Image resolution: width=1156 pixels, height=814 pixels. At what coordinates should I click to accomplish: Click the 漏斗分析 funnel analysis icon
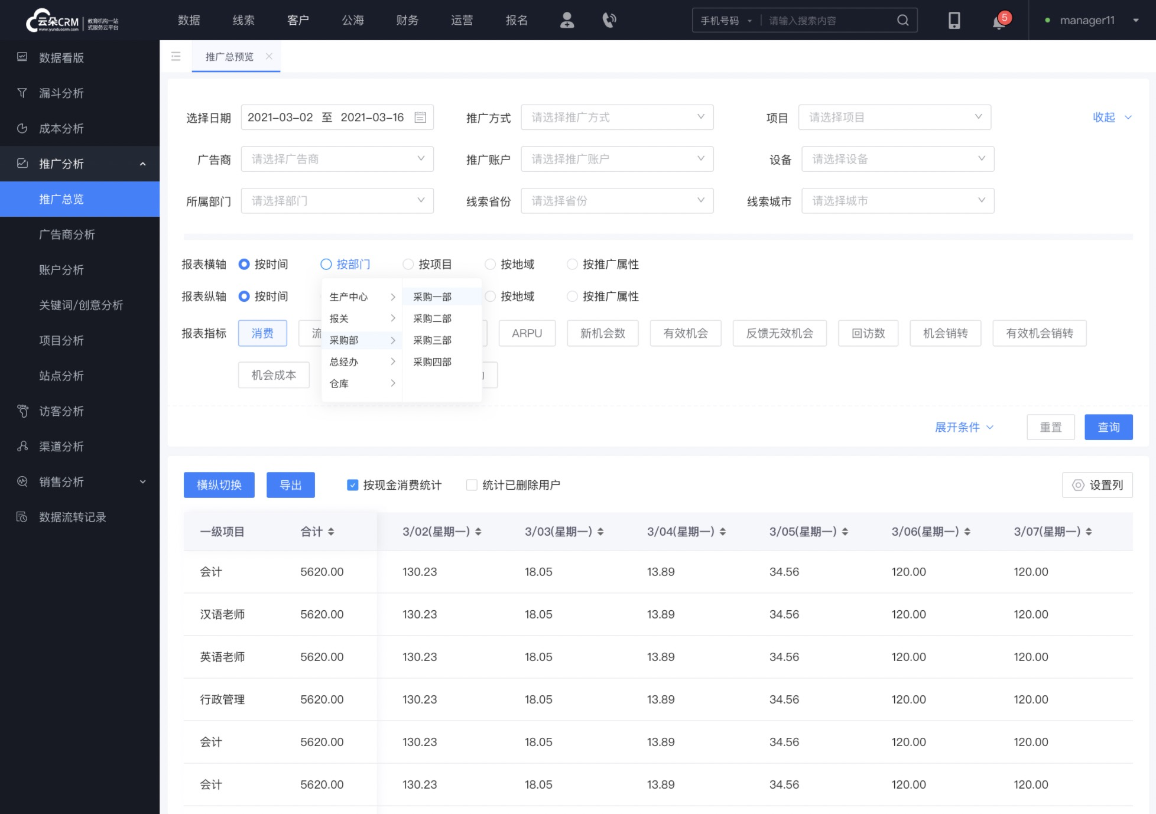tap(23, 93)
